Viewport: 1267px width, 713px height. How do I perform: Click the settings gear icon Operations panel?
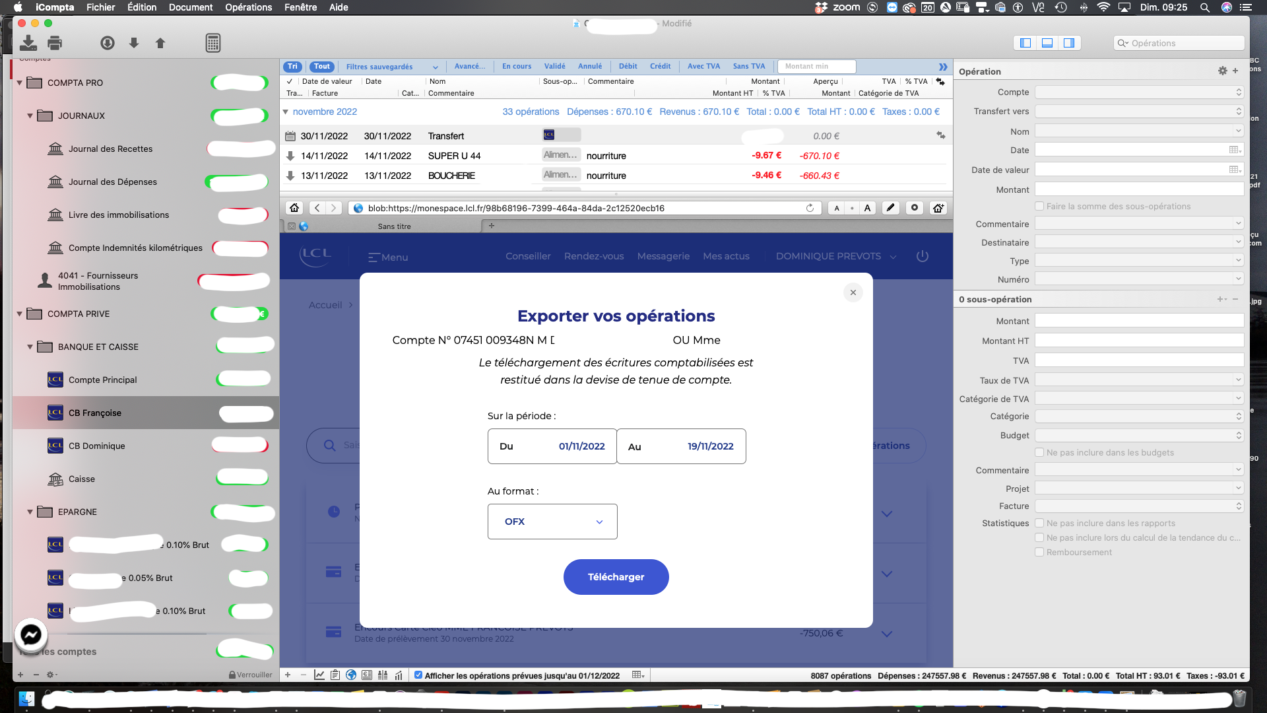point(1223,71)
